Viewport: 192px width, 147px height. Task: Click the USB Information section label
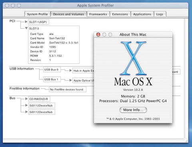[x=22, y=69]
